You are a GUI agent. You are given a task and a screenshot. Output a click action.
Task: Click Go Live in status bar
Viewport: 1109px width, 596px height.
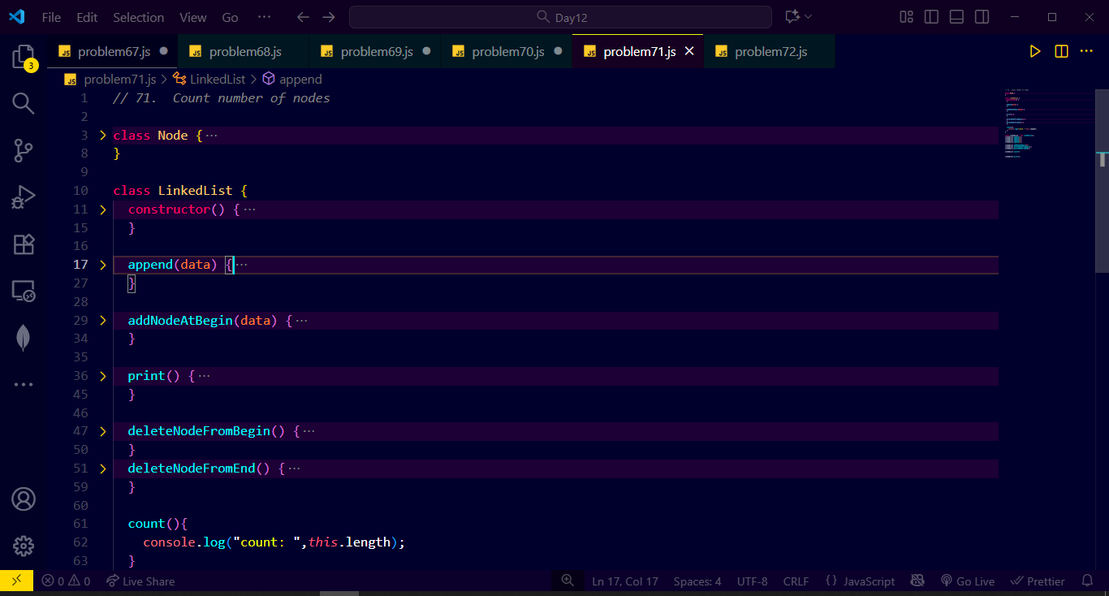(x=968, y=581)
